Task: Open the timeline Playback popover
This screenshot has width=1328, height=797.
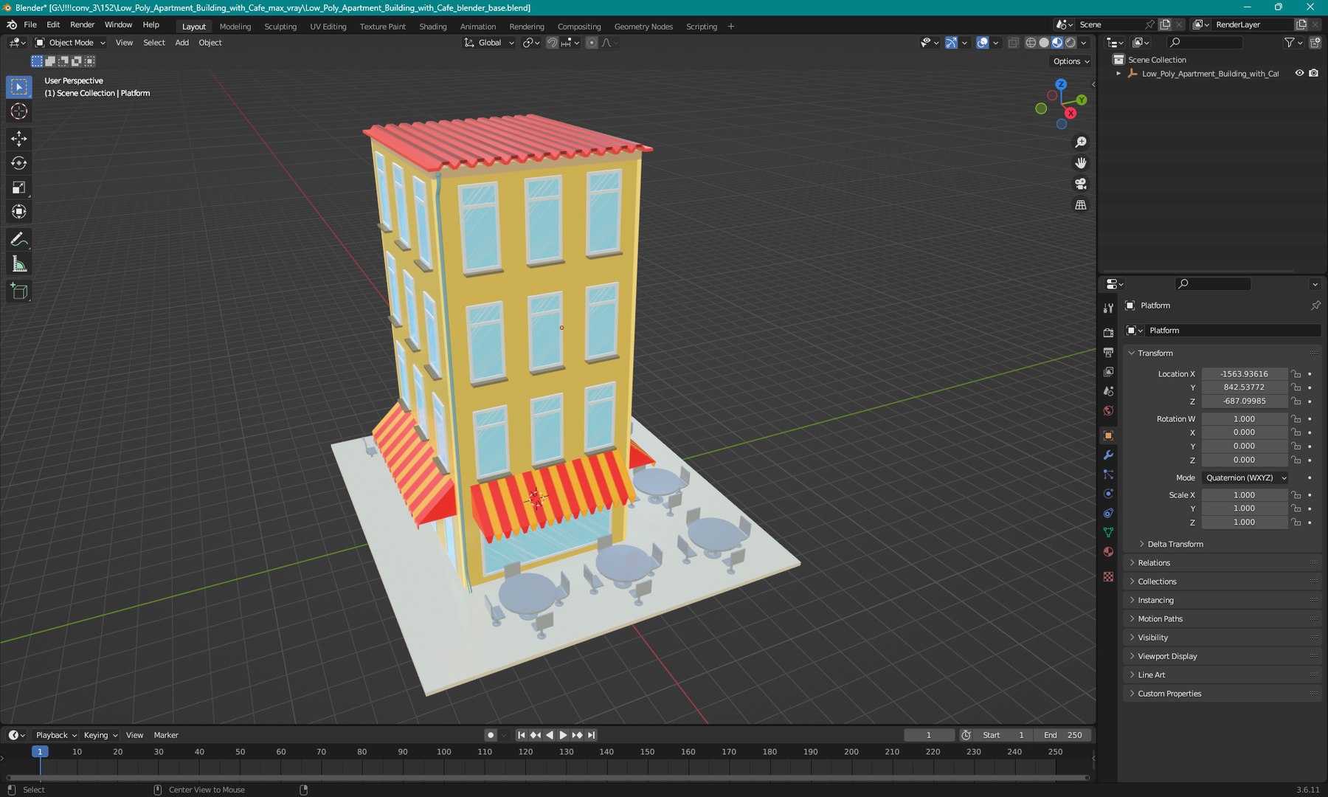Action: point(56,735)
